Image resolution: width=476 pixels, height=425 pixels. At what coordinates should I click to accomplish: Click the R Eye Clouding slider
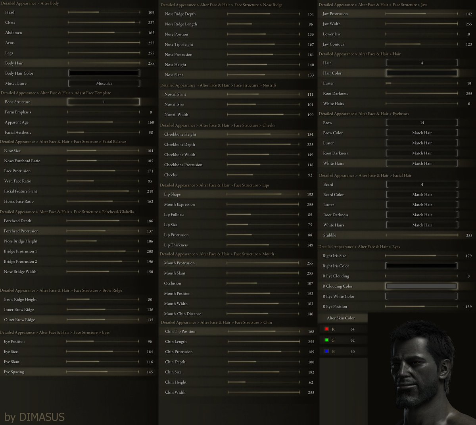pyautogui.click(x=421, y=276)
